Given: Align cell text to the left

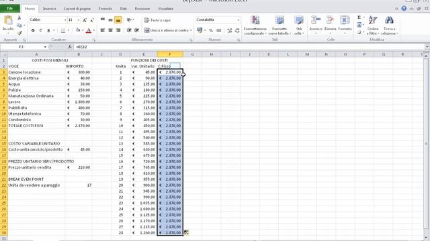Looking at the screenshot, I should tap(103, 30).
